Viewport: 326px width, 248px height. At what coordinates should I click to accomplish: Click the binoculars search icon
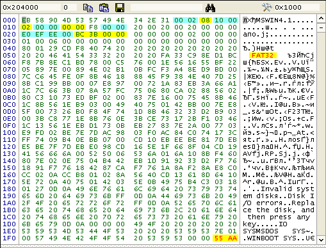[210, 8]
